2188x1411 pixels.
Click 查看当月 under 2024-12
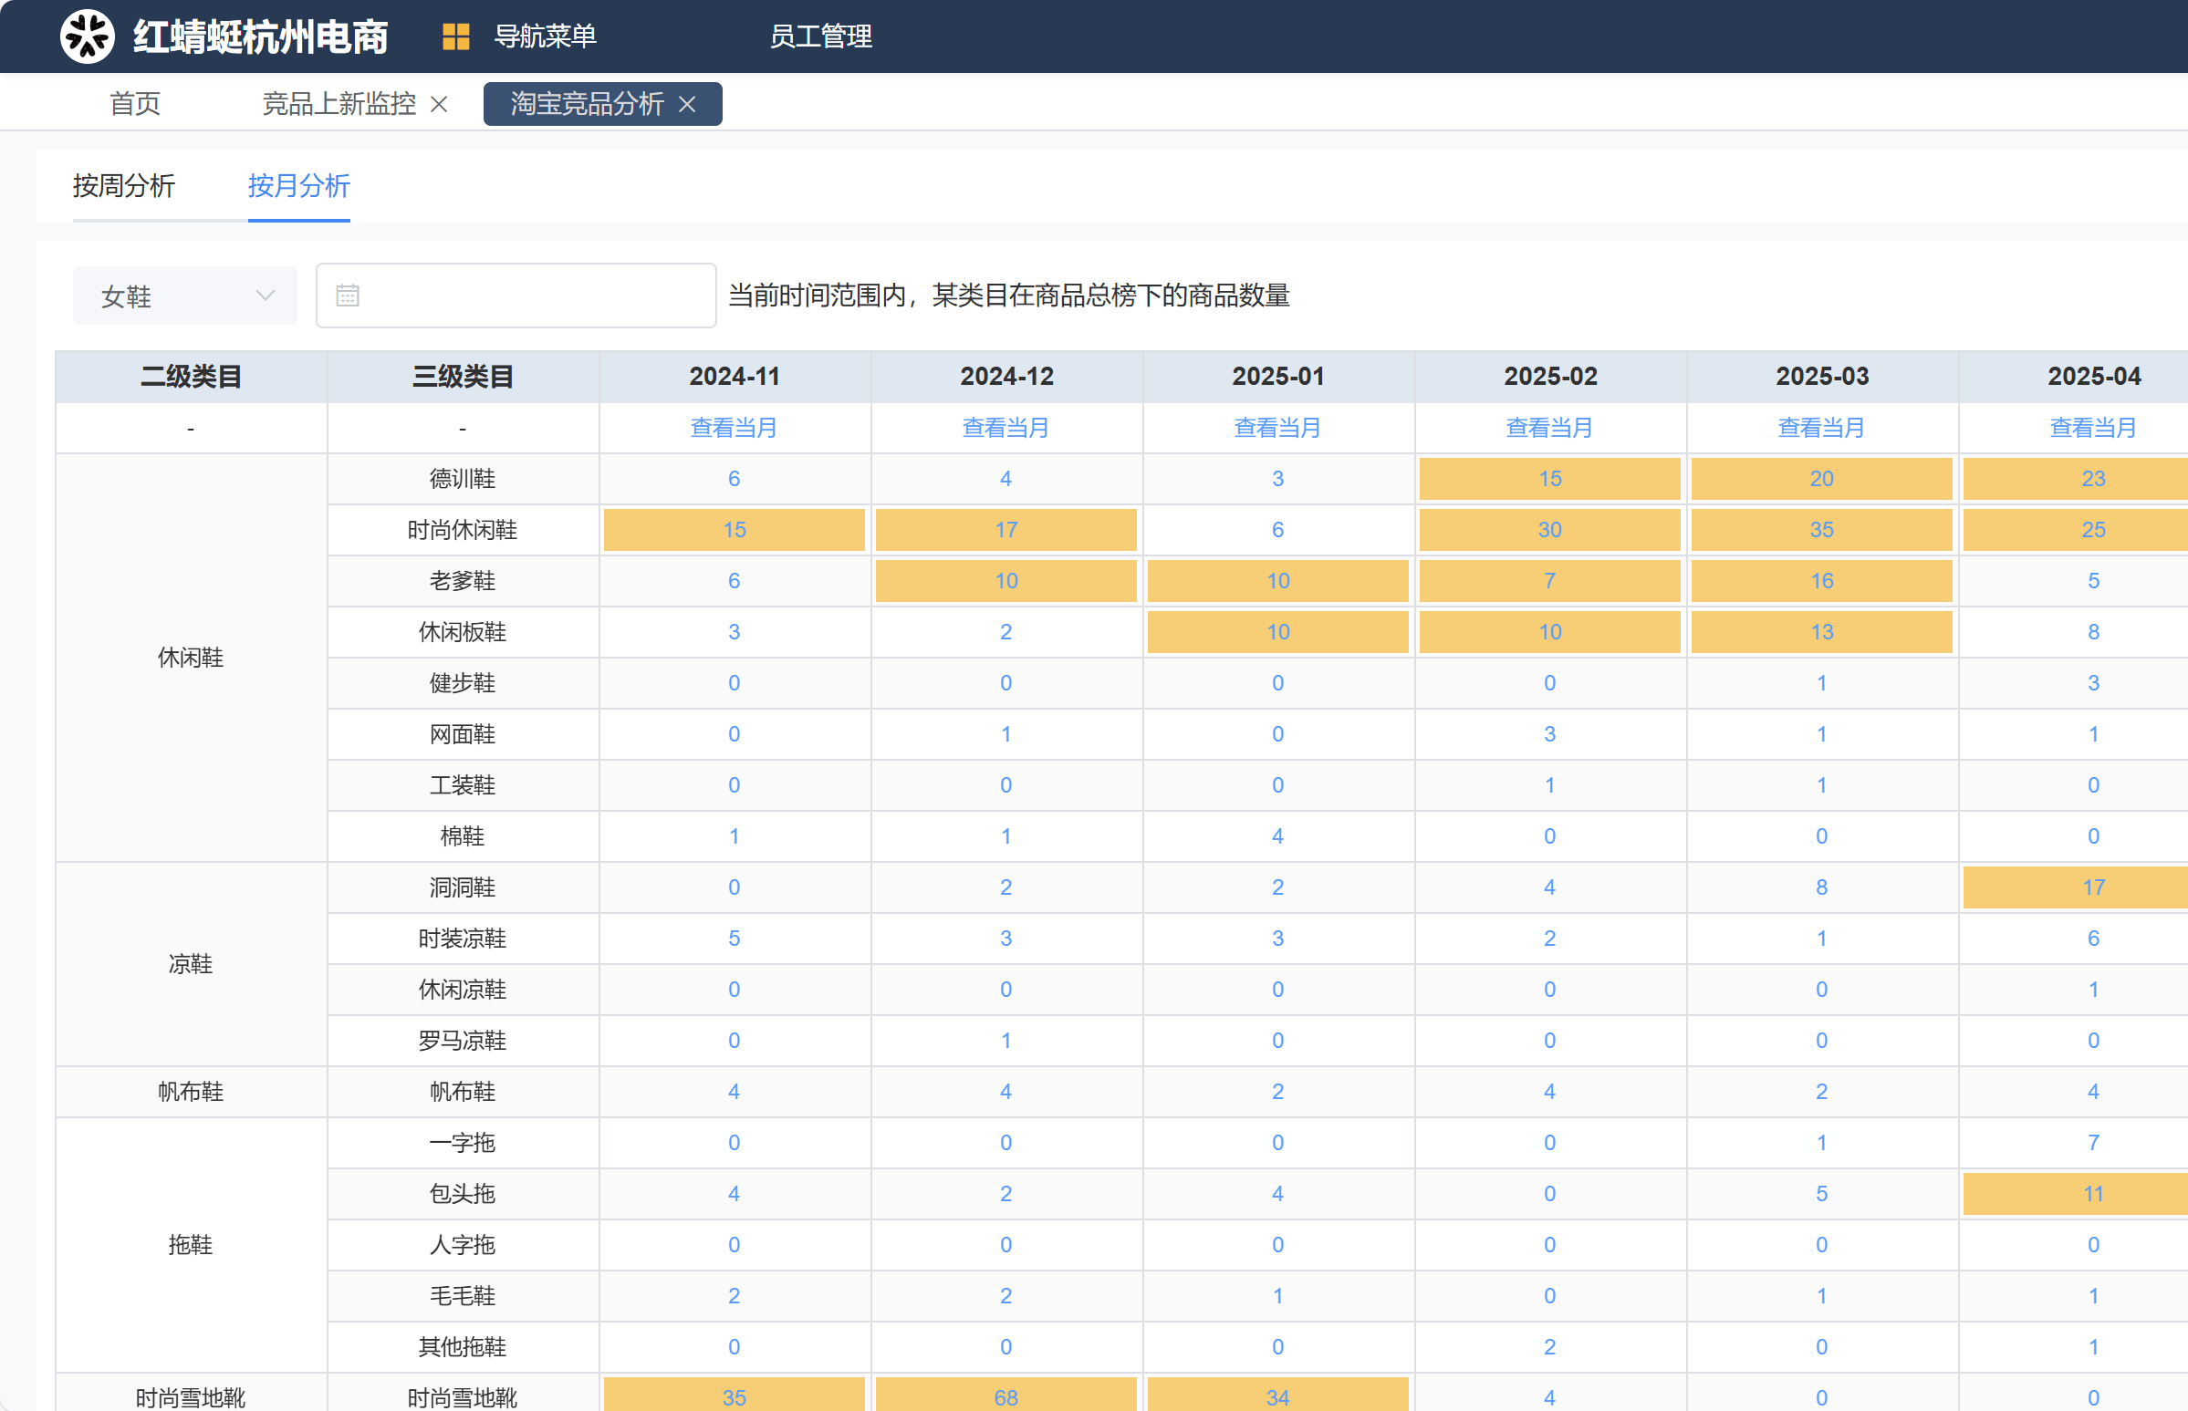(x=1006, y=428)
